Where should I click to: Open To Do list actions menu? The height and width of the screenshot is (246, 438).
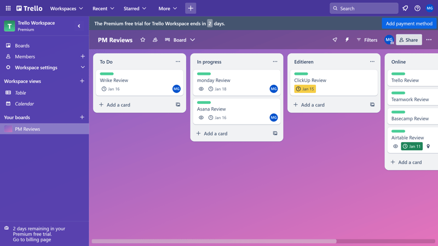pyautogui.click(x=178, y=62)
